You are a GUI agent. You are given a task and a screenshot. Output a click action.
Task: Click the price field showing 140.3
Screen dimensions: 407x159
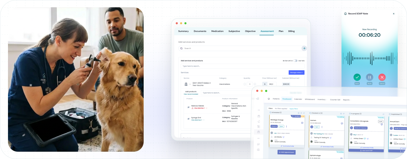tap(272, 84)
